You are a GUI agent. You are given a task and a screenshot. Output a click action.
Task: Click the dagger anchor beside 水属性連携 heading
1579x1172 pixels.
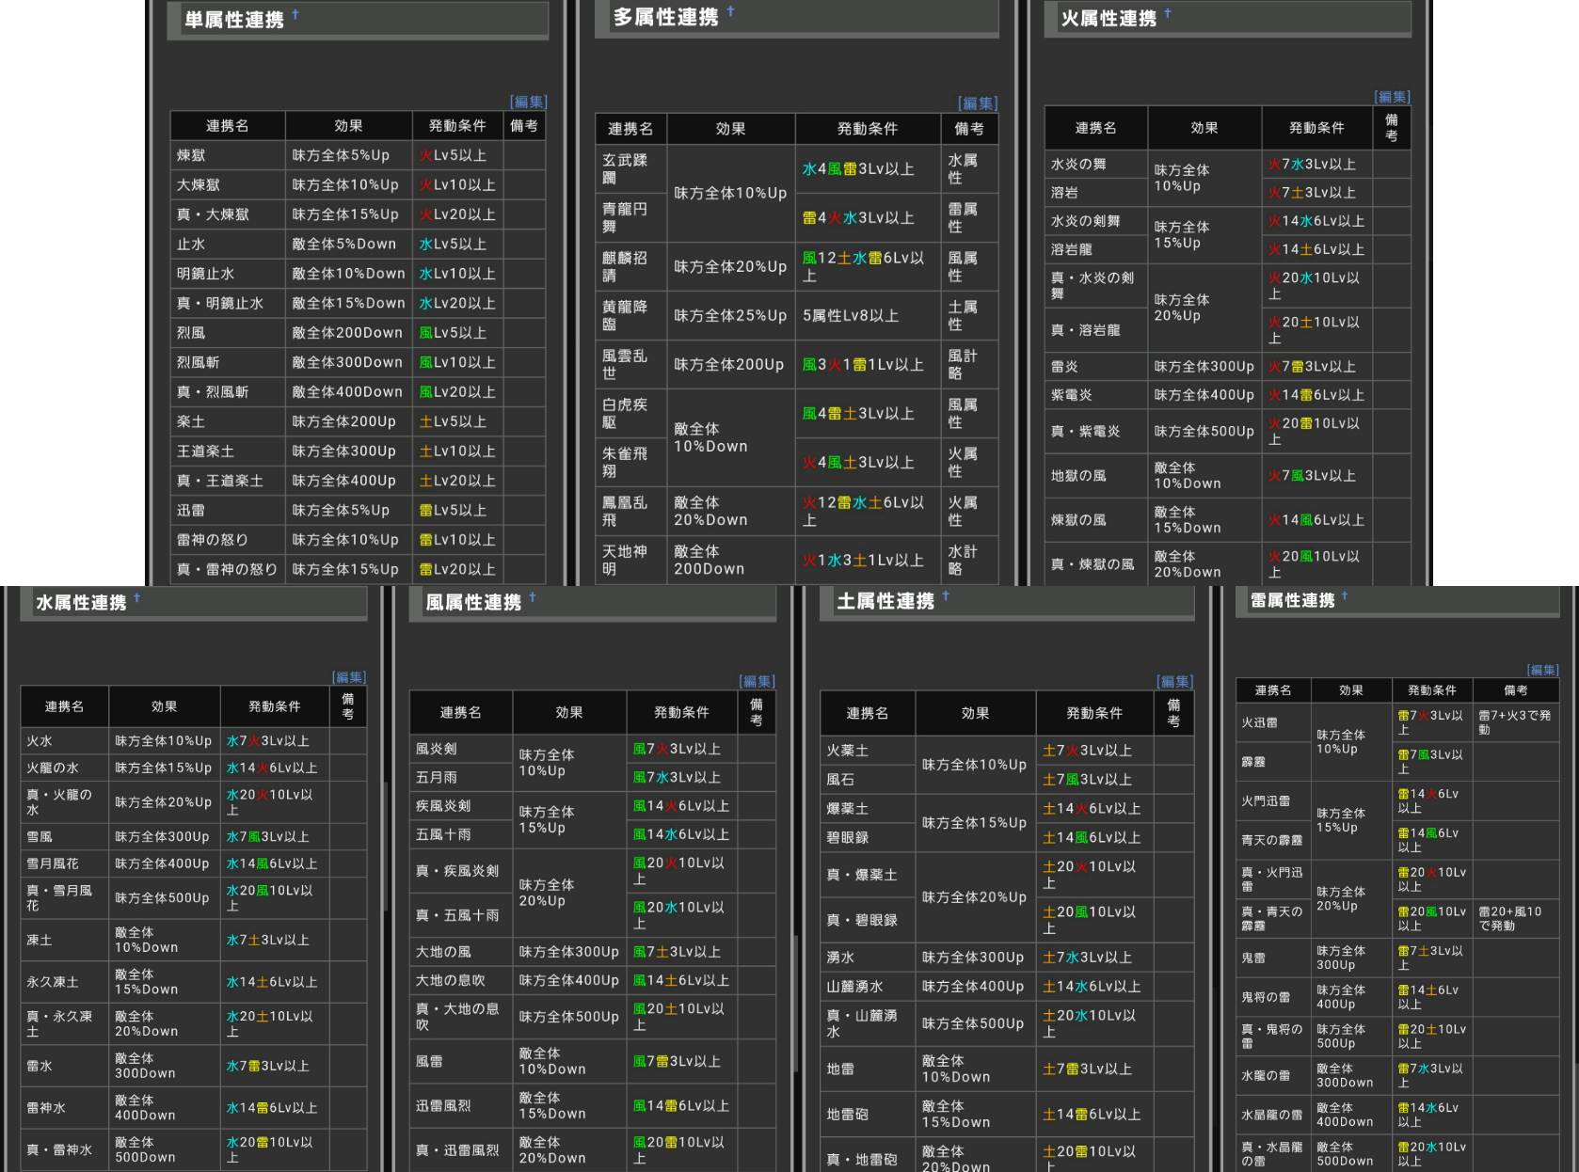tap(137, 597)
